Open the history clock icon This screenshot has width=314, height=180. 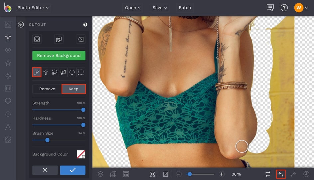point(306,174)
